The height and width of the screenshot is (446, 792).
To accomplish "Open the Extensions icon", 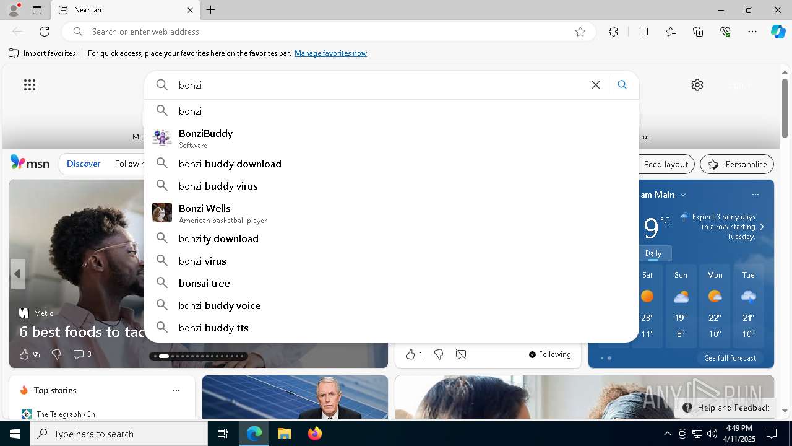I will click(613, 32).
